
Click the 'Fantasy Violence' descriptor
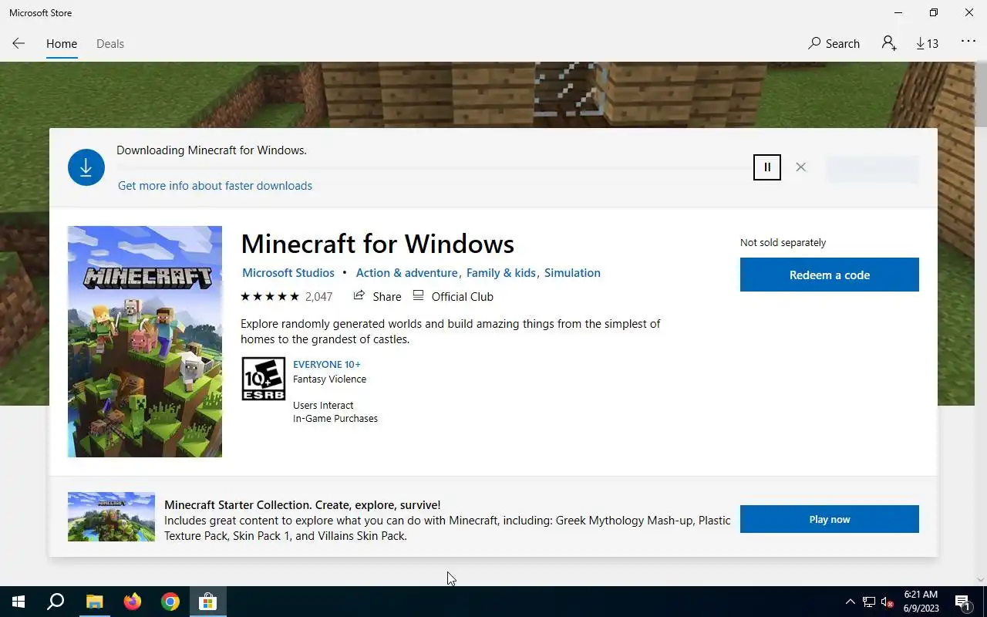[329, 379]
